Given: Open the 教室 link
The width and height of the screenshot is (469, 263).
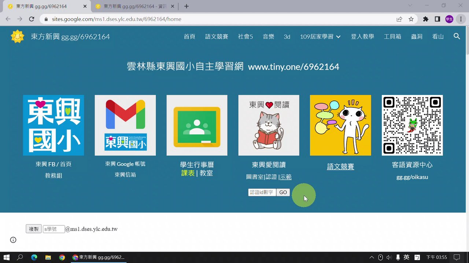Looking at the screenshot, I should click(206, 173).
